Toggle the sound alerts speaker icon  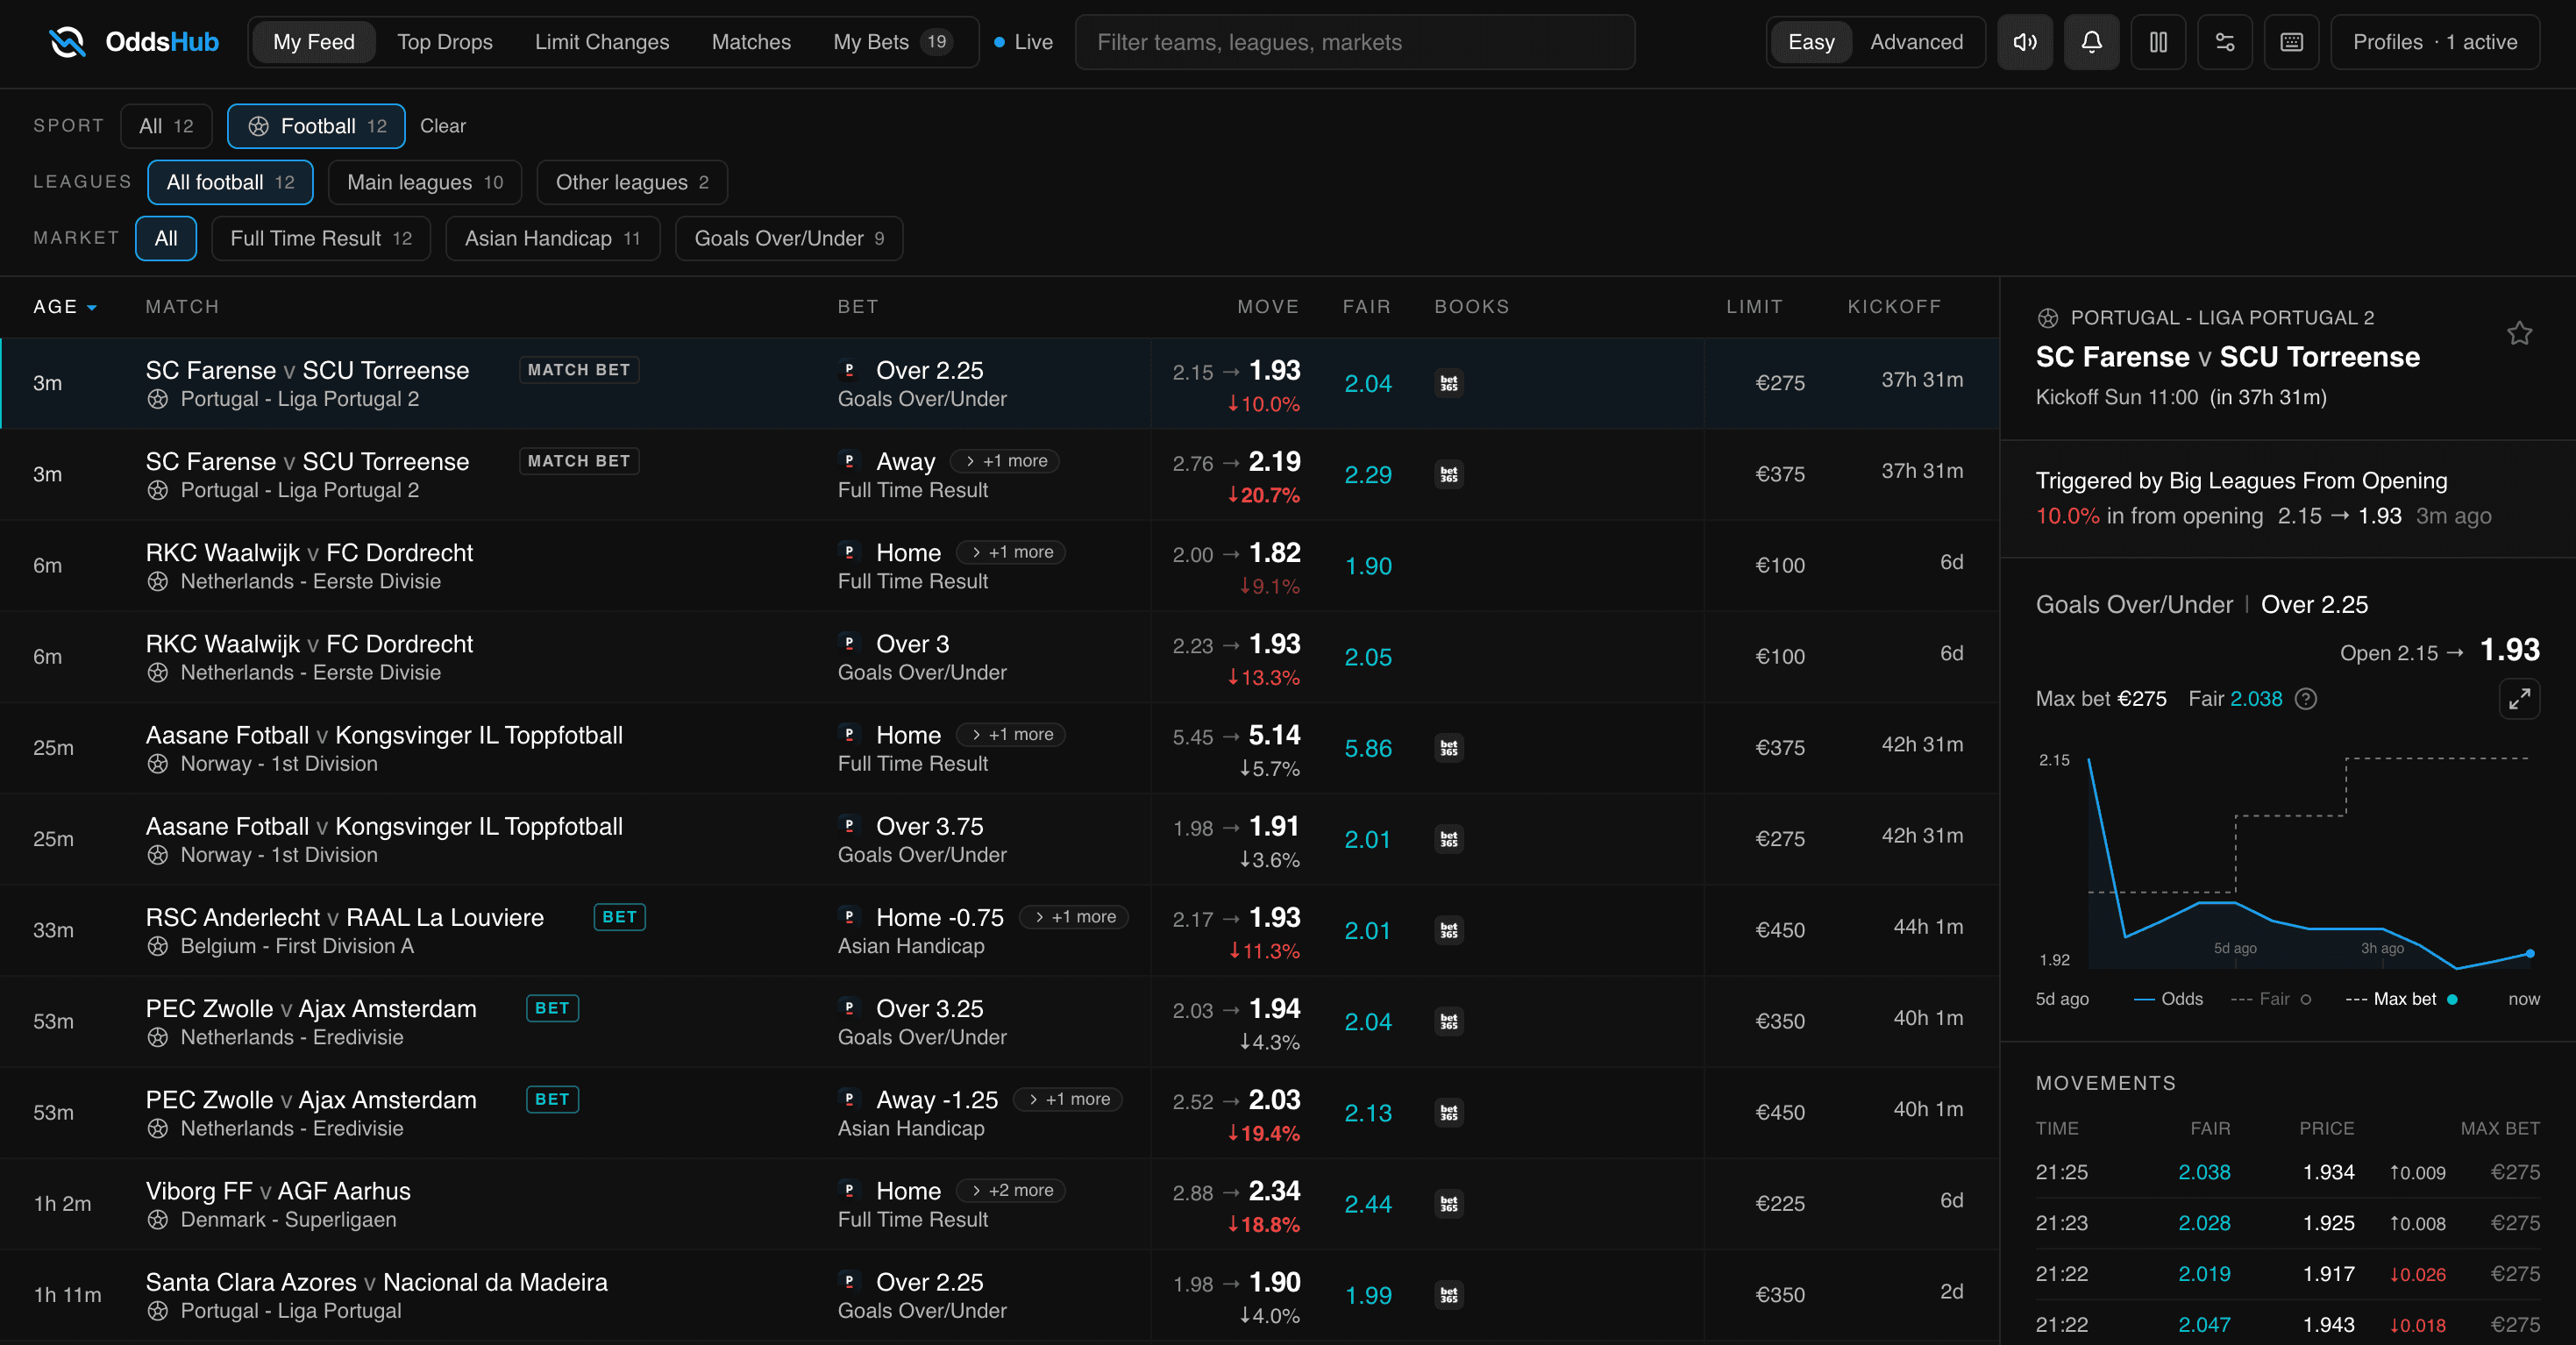click(2025, 42)
